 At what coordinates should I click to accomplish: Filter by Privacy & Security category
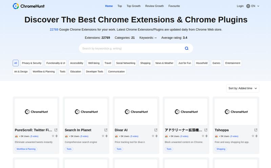(32, 63)
